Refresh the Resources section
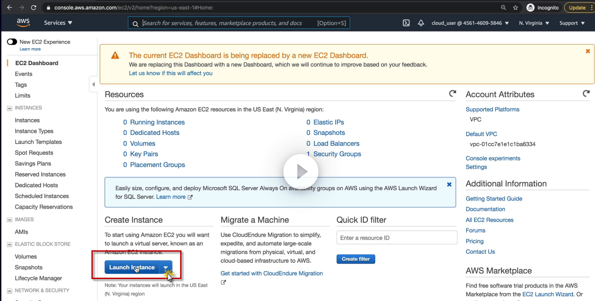The image size is (595, 301). (x=452, y=94)
